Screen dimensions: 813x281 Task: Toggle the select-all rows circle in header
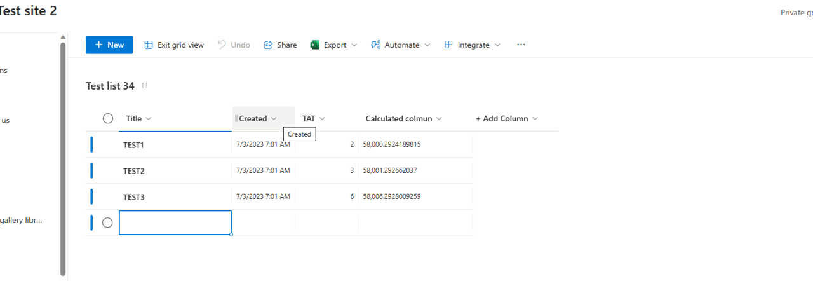pos(108,118)
